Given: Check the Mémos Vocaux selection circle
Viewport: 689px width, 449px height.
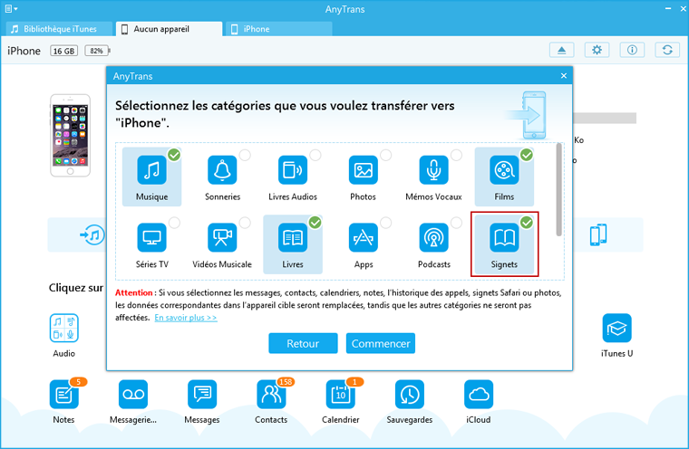Looking at the screenshot, I should coord(457,155).
